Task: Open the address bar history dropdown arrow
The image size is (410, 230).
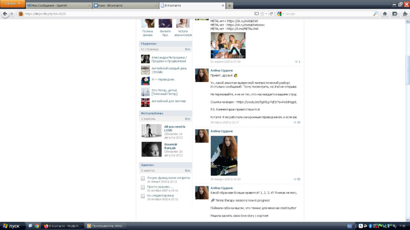Action: click(x=266, y=14)
